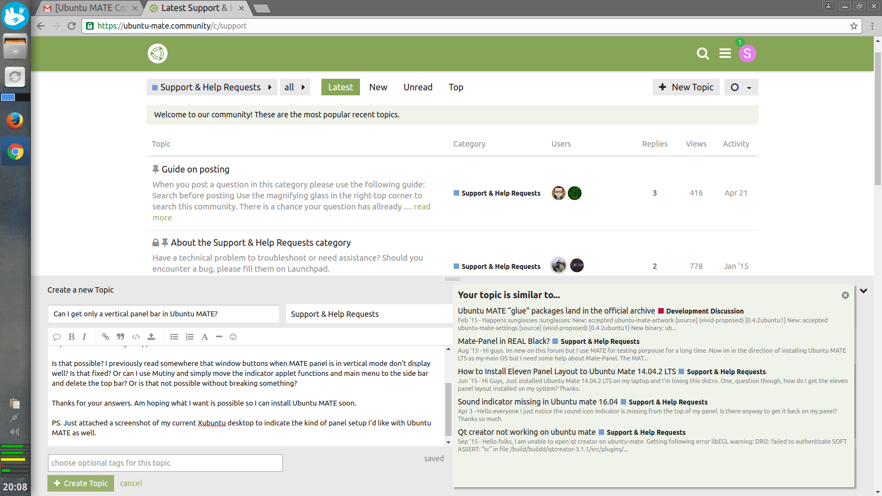
Task: Sort topics by the Views column
Action: 696,144
